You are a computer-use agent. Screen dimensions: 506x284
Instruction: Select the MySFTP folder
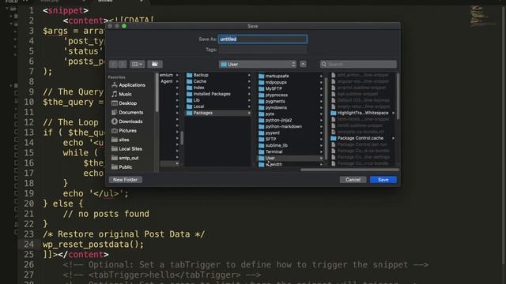[290, 88]
